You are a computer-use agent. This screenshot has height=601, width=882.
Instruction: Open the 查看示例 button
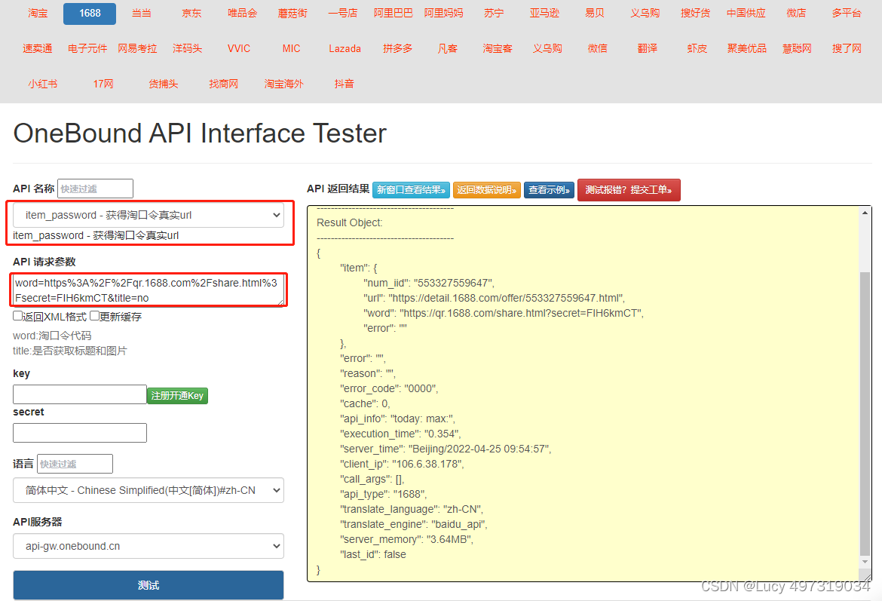[x=549, y=190]
